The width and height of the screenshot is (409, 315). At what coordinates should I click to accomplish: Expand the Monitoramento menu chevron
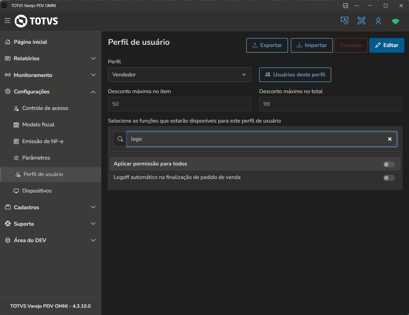tap(93, 75)
